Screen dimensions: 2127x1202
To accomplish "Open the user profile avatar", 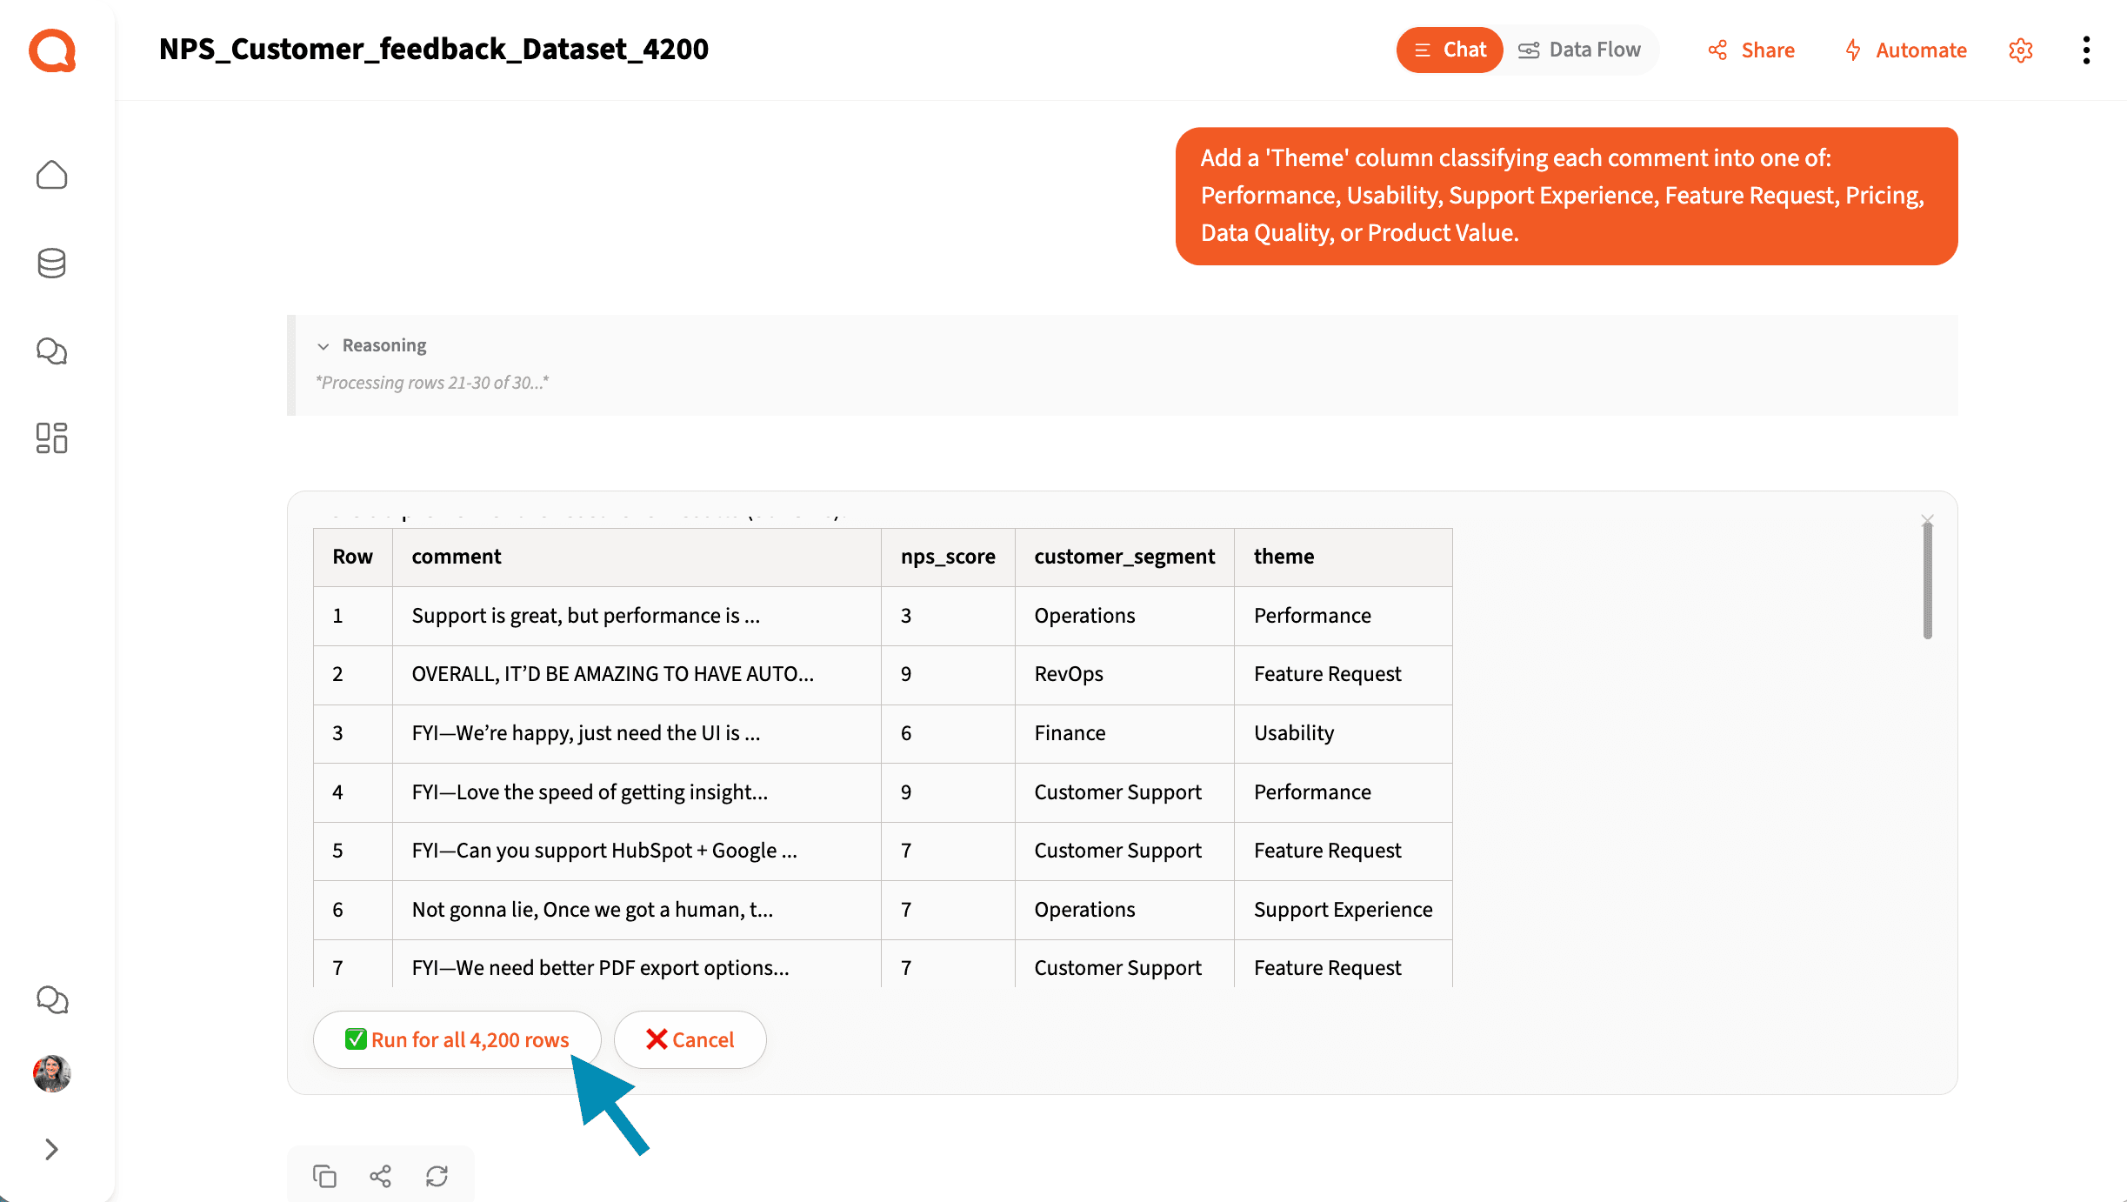I will pyautogui.click(x=51, y=1074).
